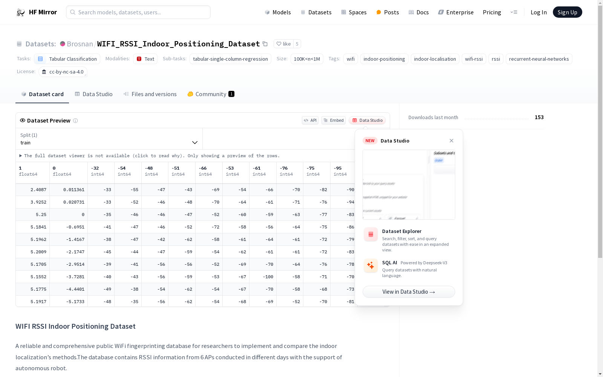Open Spaces from the navigation bar

(343, 12)
